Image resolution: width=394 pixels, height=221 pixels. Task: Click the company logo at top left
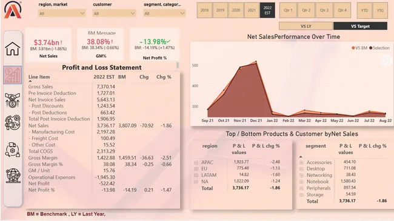(13, 10)
